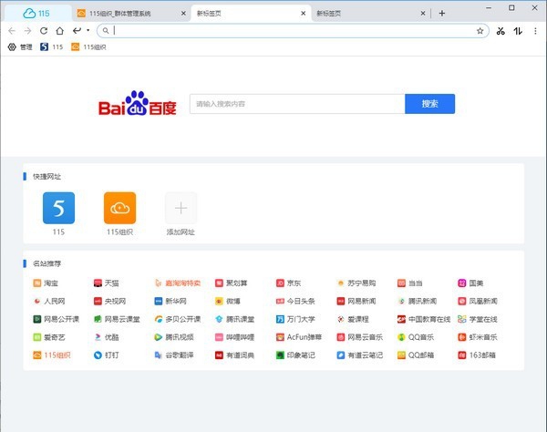Switch to the 115组织_群体管理系统 tab
This screenshot has height=432, width=547.
coord(132,14)
